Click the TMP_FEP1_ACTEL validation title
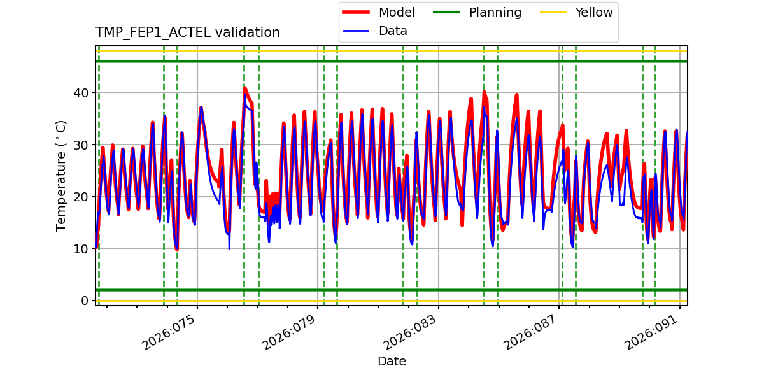 [x=187, y=30]
